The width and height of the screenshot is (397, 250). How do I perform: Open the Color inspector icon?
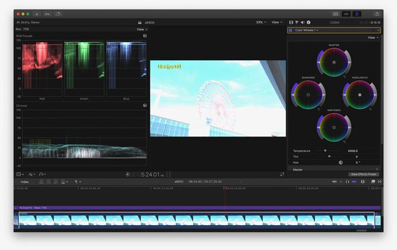[295, 22]
